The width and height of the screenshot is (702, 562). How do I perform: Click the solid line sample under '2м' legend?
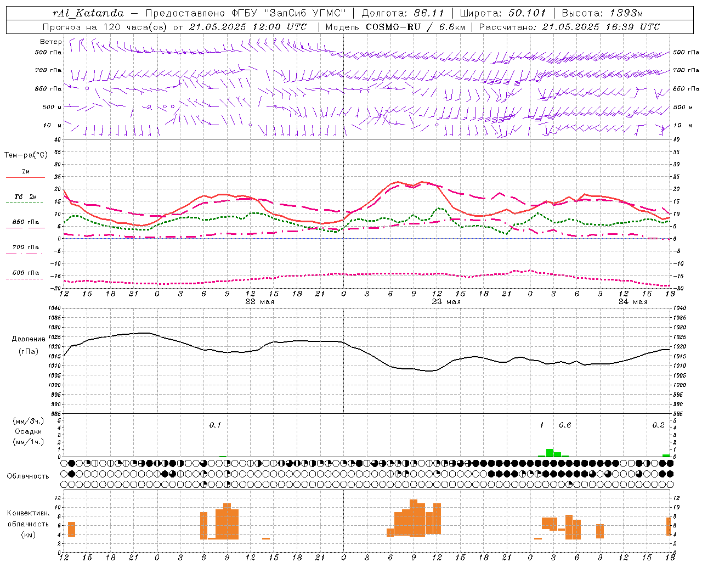tap(25, 177)
